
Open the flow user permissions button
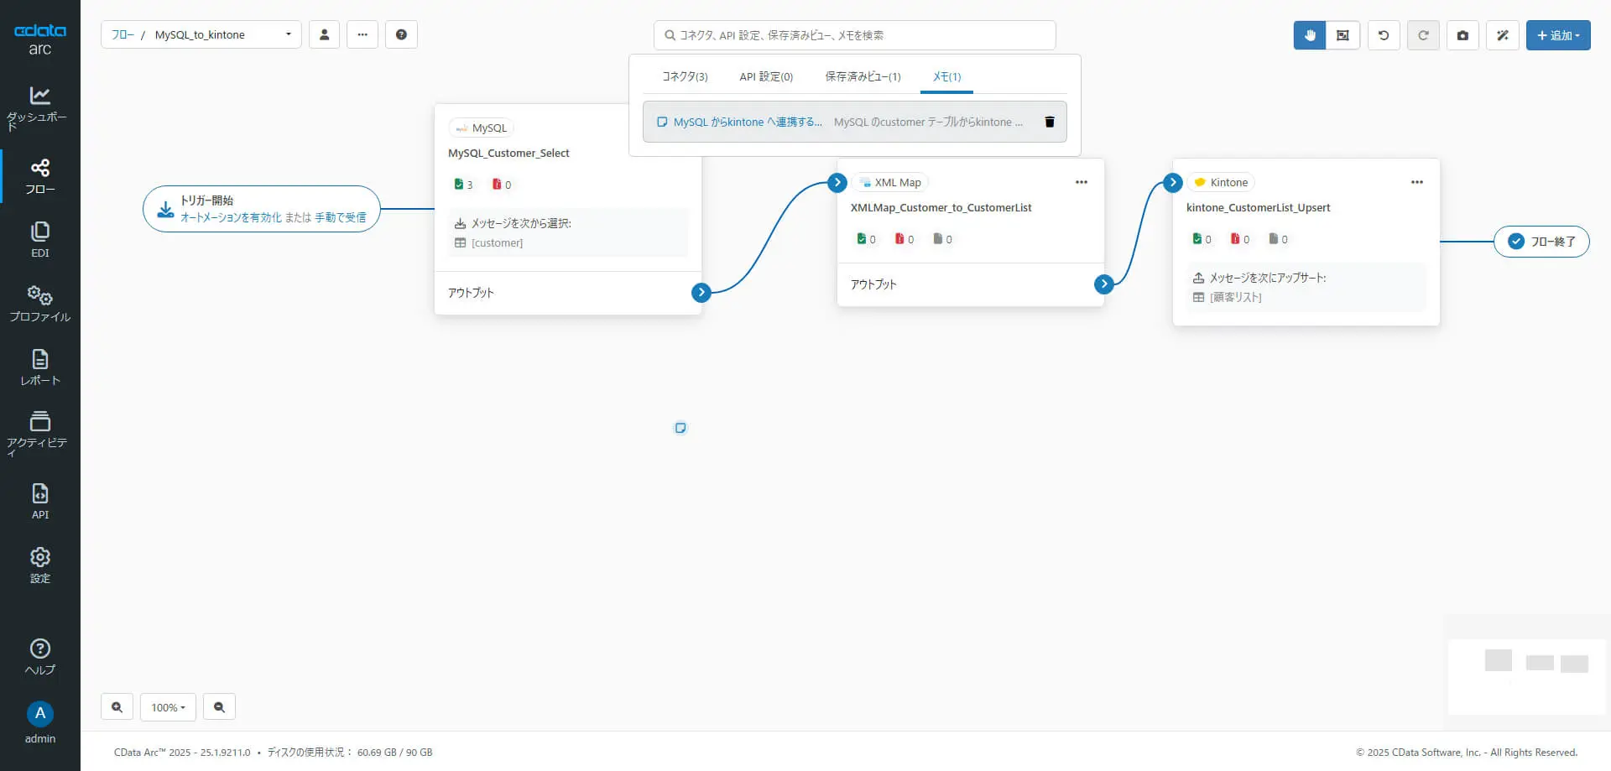click(x=324, y=34)
